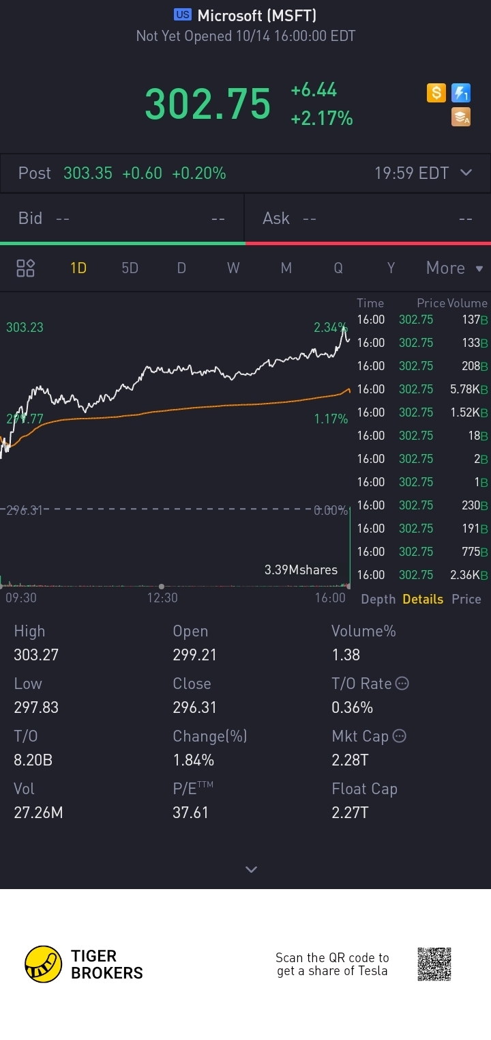491x1040 pixels.
Task: Tap the 2.34% chart axis label
Action: click(331, 328)
